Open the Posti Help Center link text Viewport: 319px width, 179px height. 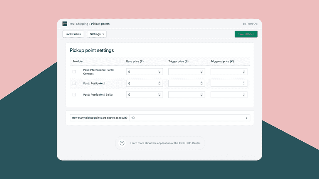pyautogui.click(x=190, y=143)
